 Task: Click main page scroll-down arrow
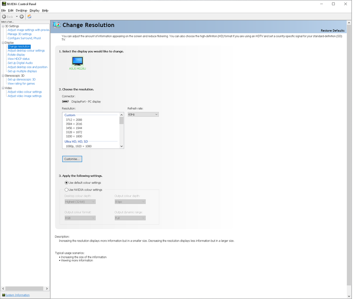coord(349,296)
